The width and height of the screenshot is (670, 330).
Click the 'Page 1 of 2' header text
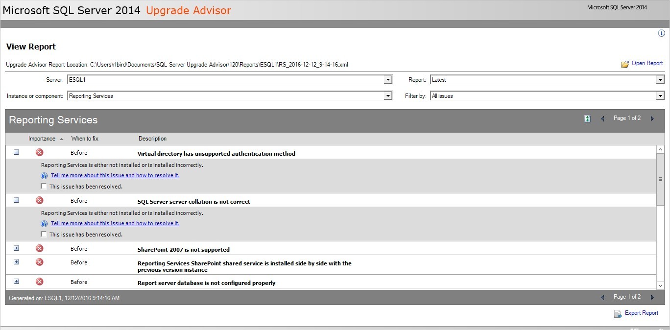[x=627, y=118]
